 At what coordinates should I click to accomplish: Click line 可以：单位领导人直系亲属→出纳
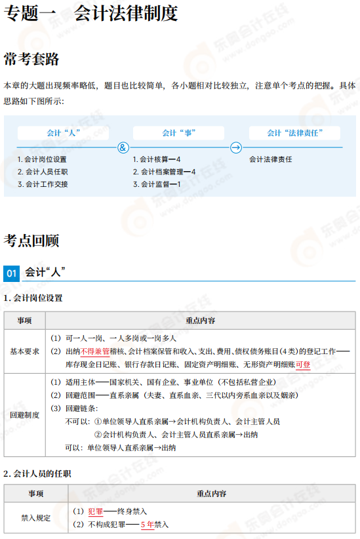coord(121,448)
